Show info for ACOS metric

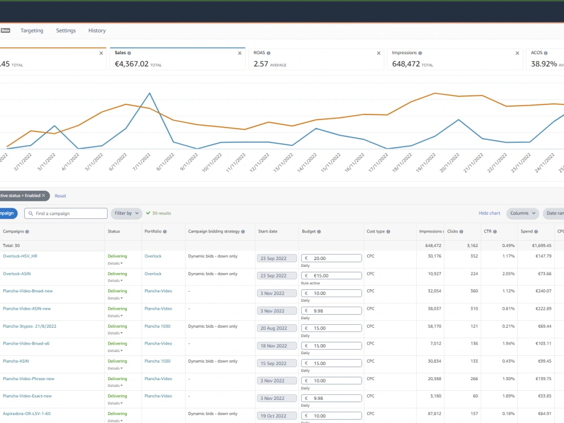tap(545, 53)
